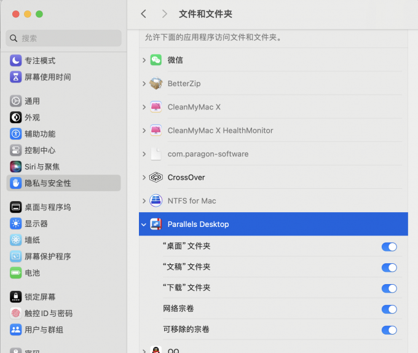Expand the CrossOver row chevron
418x353 pixels.
click(x=144, y=178)
